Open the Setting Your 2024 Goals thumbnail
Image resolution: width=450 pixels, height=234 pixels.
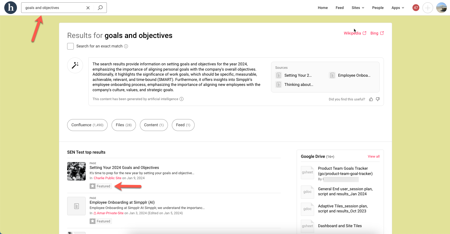76,171
